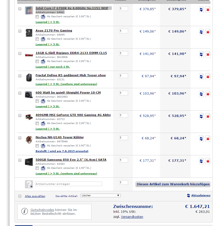
Task: Select the Fractal Define R5 row checkbox
Action: [20, 76]
